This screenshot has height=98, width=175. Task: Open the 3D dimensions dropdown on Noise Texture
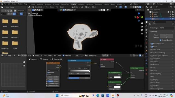tap(53, 70)
